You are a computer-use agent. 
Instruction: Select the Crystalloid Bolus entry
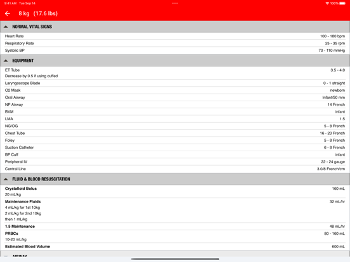175,192
